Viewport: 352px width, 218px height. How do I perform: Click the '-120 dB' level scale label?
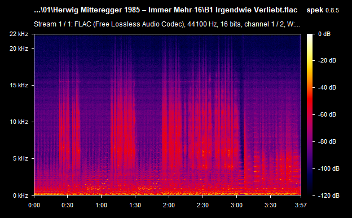point(329,195)
